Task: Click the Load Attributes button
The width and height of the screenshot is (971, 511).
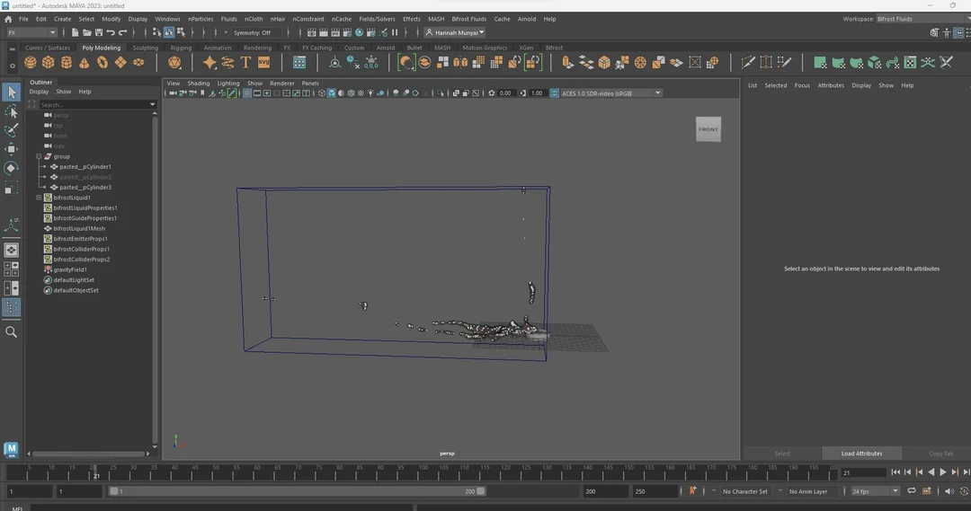Action: 861,454
